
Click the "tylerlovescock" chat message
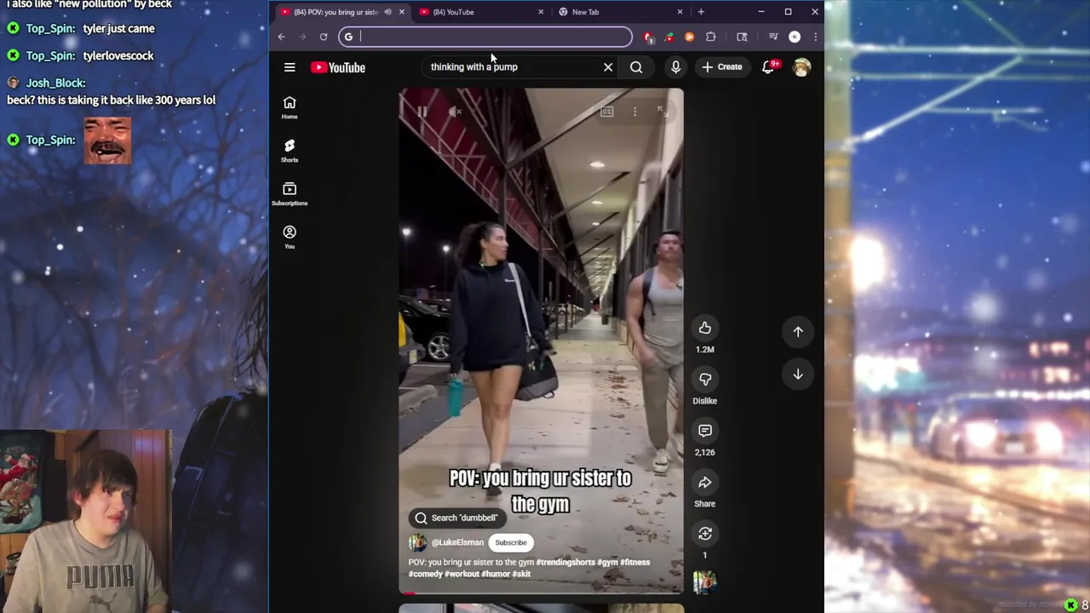pyautogui.click(x=118, y=55)
